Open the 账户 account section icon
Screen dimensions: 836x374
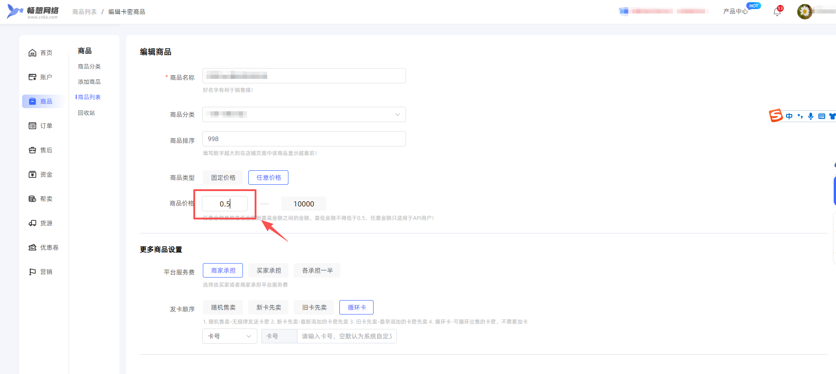[32, 77]
